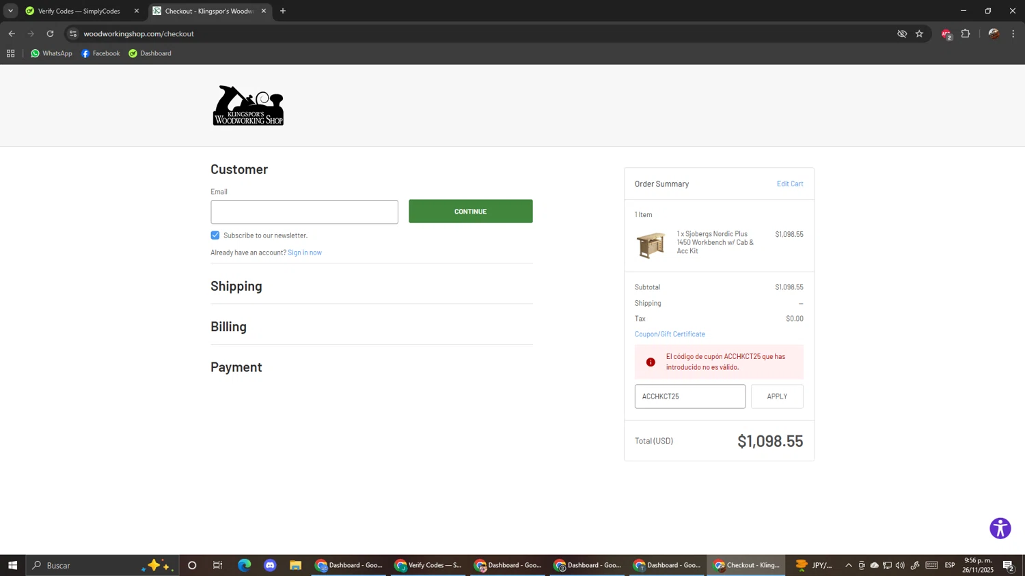Reload the checkout page

point(50,33)
